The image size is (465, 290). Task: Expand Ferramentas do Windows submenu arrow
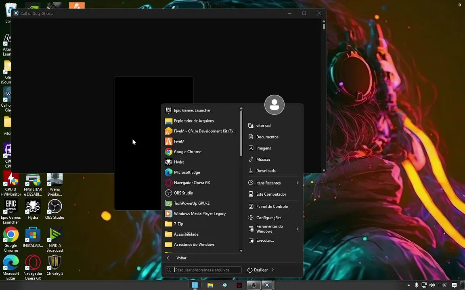click(297, 229)
